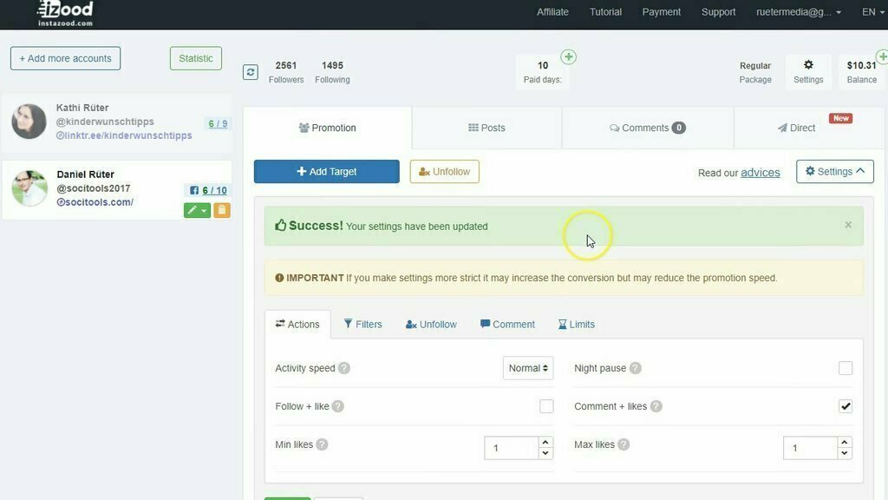Show help for Follow + like
888x500 pixels.
pos(337,406)
